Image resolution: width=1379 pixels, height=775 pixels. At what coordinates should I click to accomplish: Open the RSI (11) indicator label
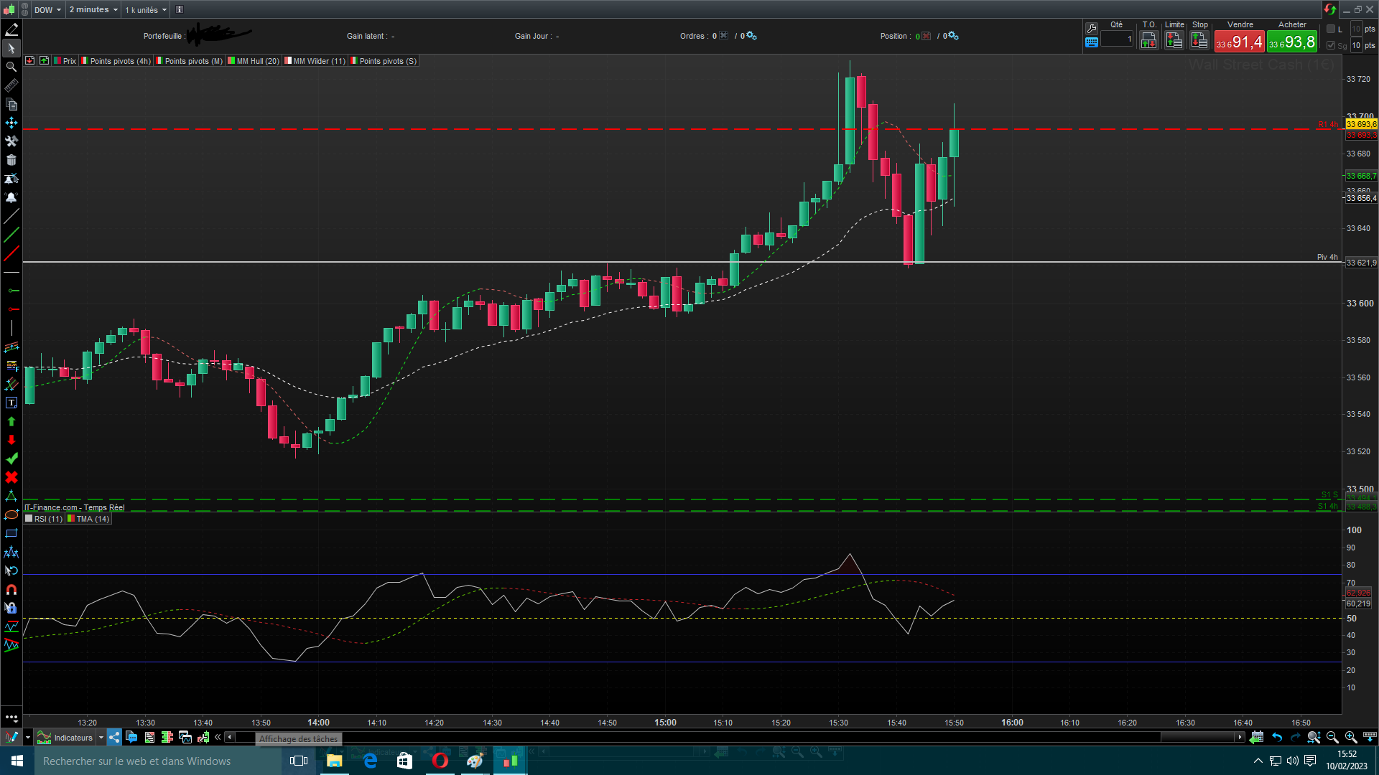(x=47, y=519)
